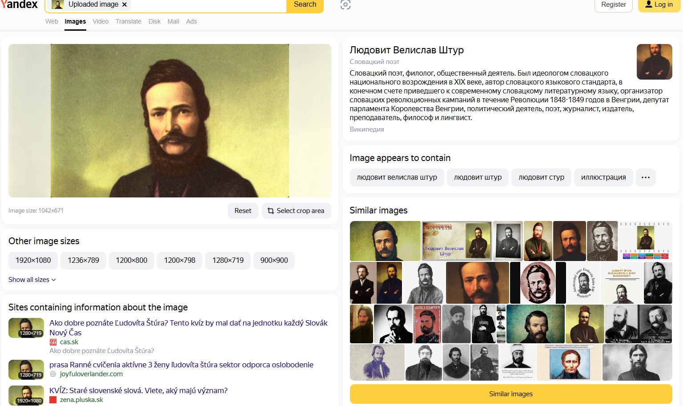Open the circular seal portrait similar image
This screenshot has width=683, height=406.
[583, 283]
